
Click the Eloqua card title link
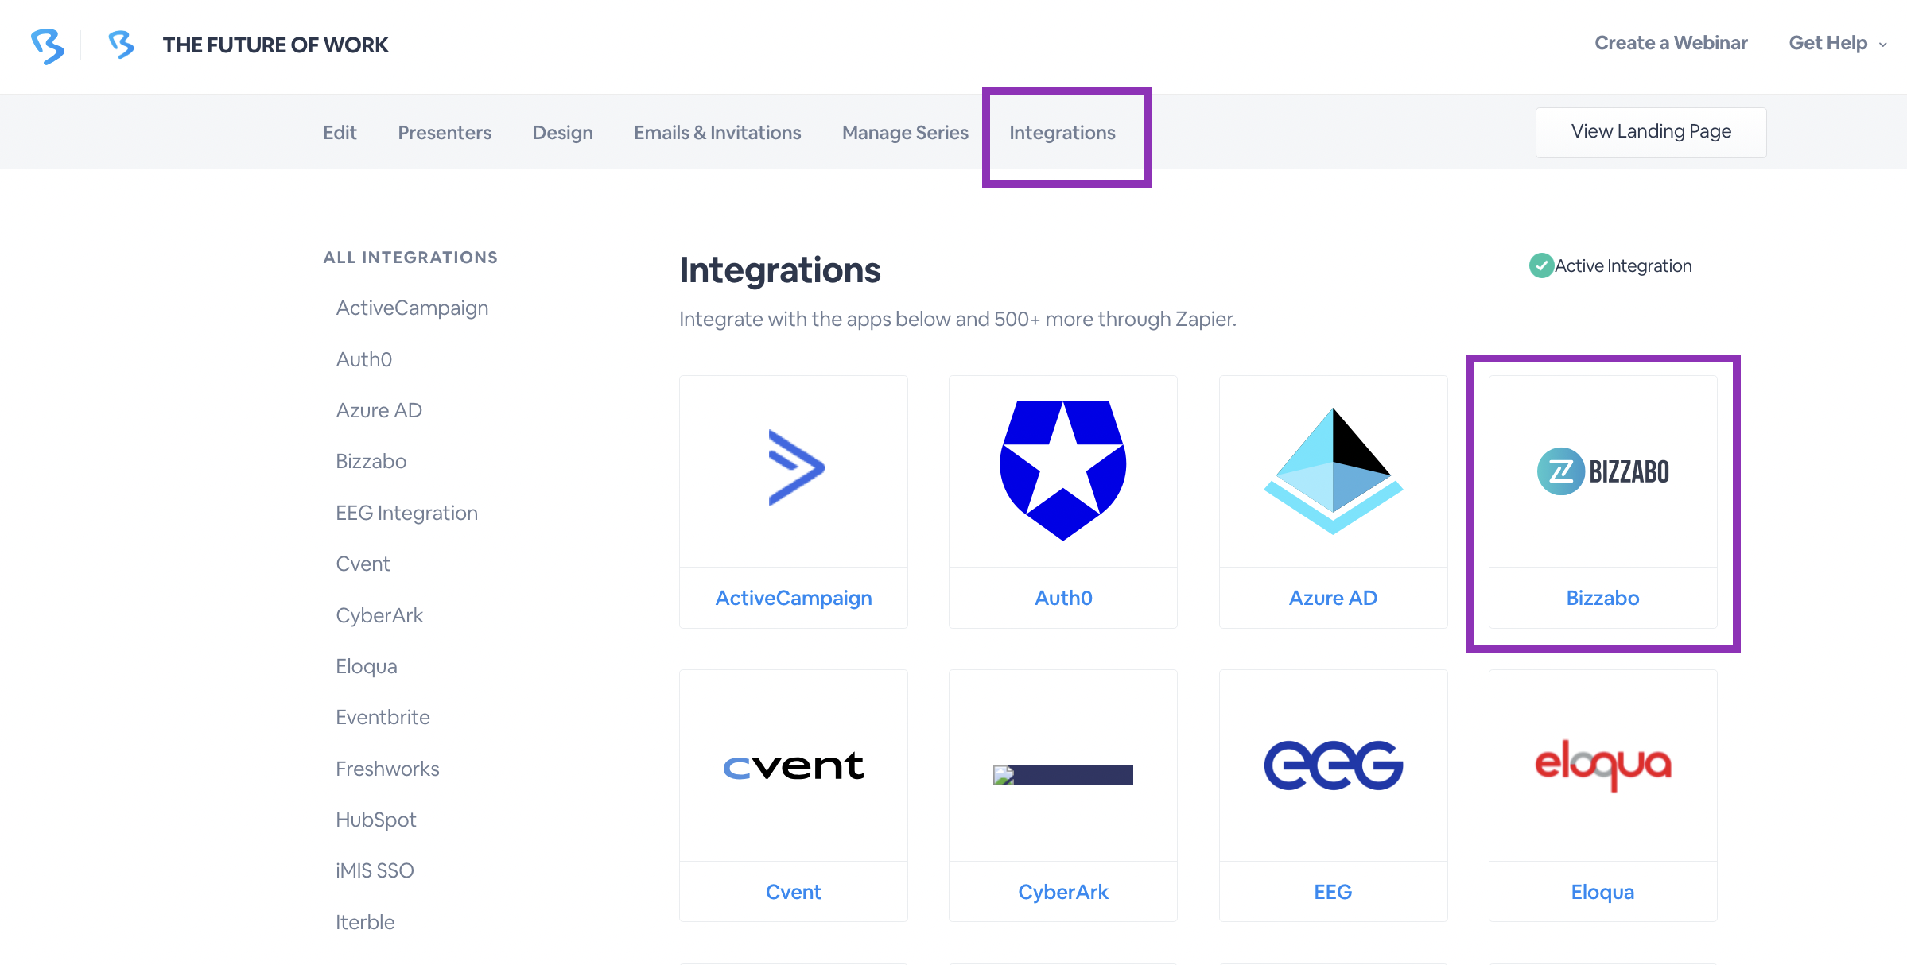1602,892
